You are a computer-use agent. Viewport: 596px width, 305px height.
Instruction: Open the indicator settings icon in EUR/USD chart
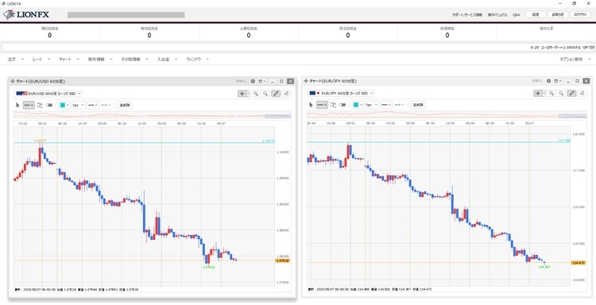click(x=287, y=94)
